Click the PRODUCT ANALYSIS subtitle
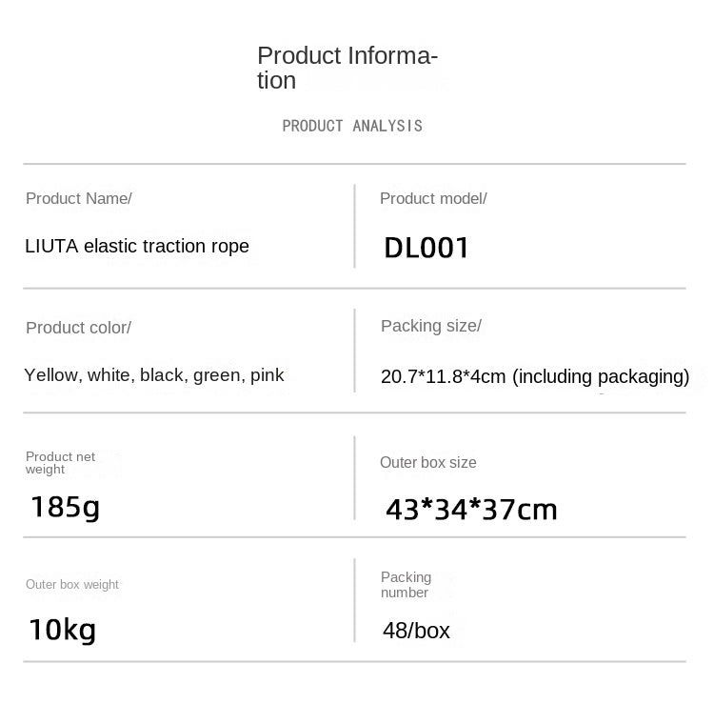 (352, 126)
